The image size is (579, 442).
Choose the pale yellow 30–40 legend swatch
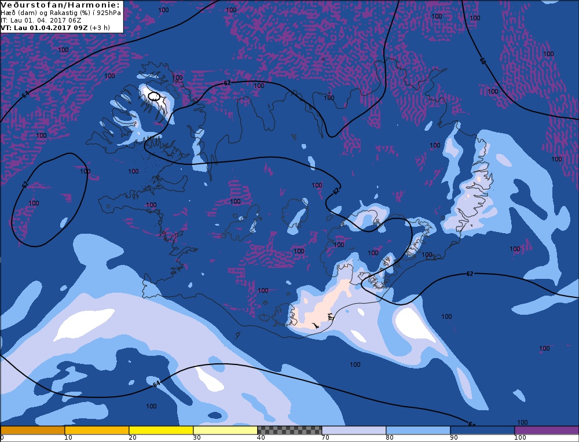click(225, 430)
